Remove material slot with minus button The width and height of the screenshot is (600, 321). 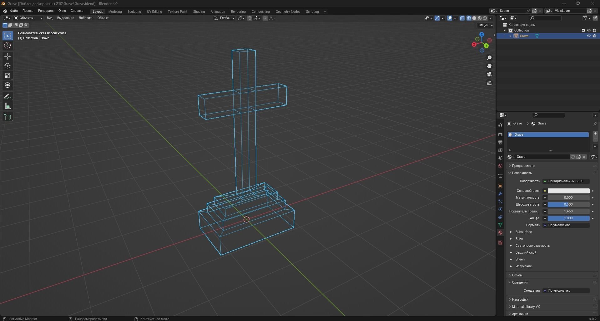pyautogui.click(x=595, y=139)
